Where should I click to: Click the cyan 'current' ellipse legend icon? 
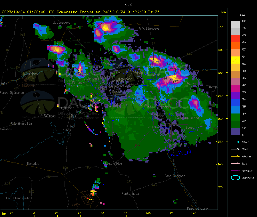coord(235,178)
